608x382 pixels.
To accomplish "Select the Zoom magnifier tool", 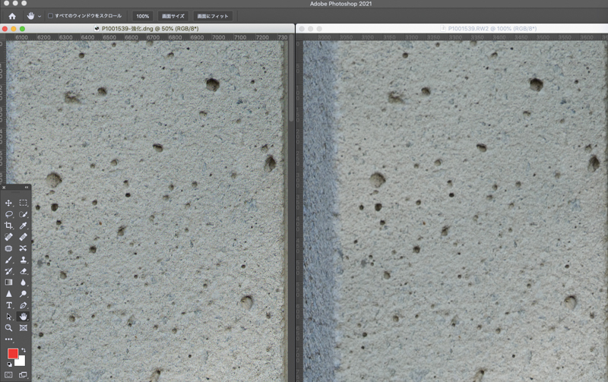I will coord(8,328).
